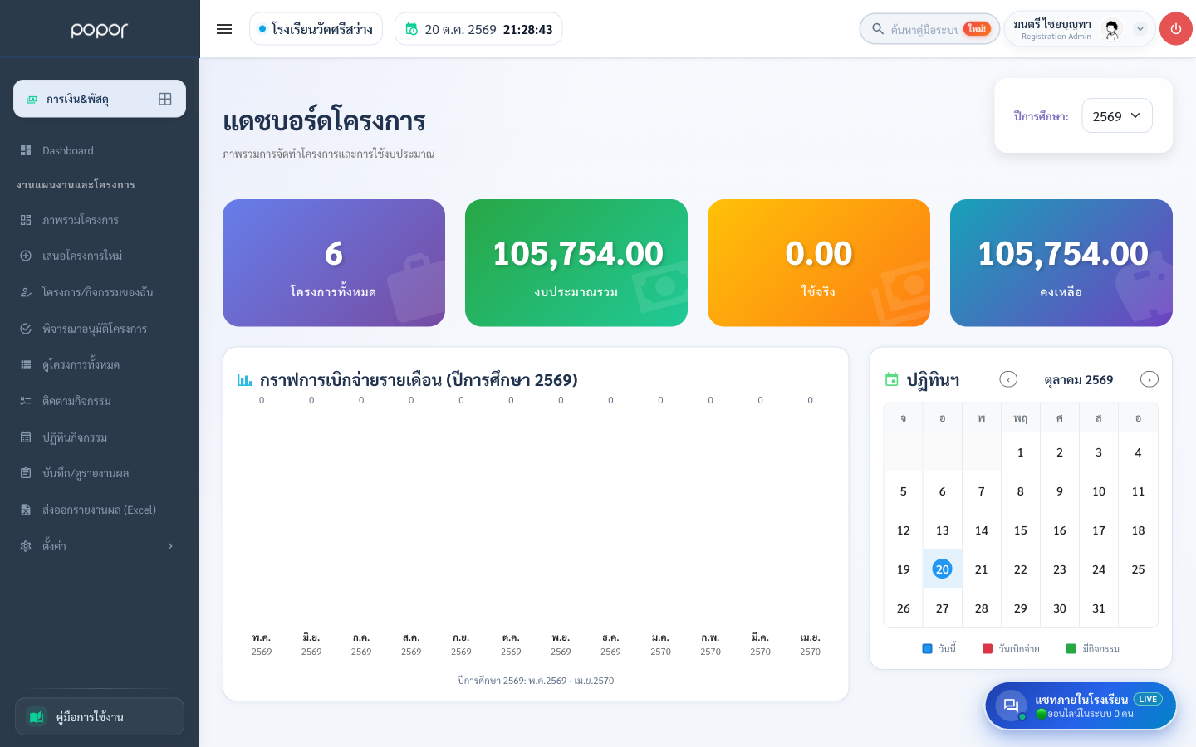Click the red วันเบิกจ่าย legend swatch

click(988, 648)
